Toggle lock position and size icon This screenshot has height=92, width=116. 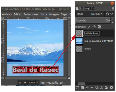94,27
